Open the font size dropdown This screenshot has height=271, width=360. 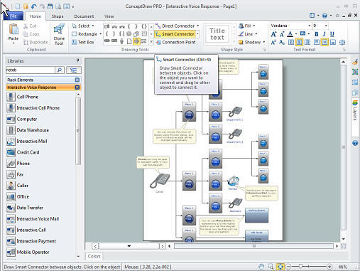pyautogui.click(x=326, y=26)
